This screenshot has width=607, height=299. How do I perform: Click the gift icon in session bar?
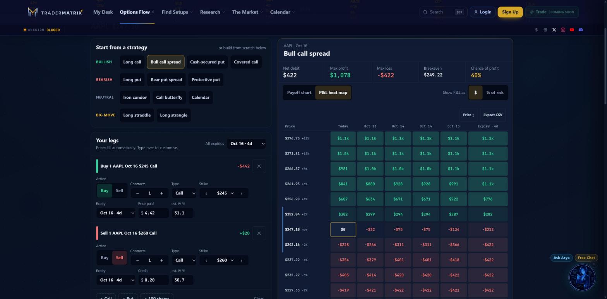pyautogui.click(x=545, y=30)
